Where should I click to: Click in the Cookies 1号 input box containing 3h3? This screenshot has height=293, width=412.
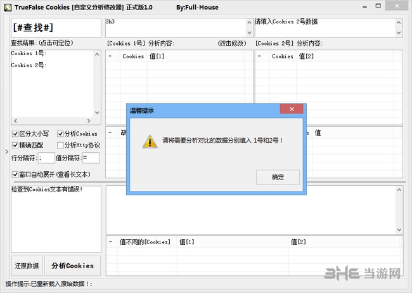click(176, 28)
